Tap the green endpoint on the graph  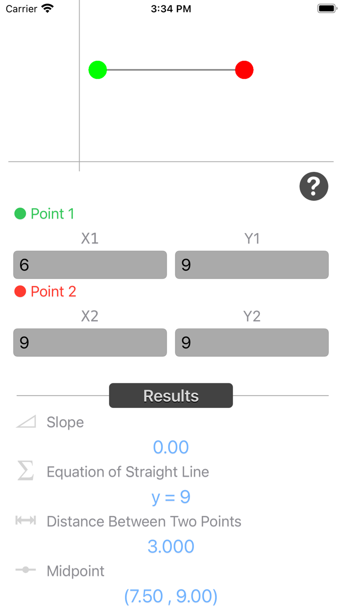coord(97,70)
